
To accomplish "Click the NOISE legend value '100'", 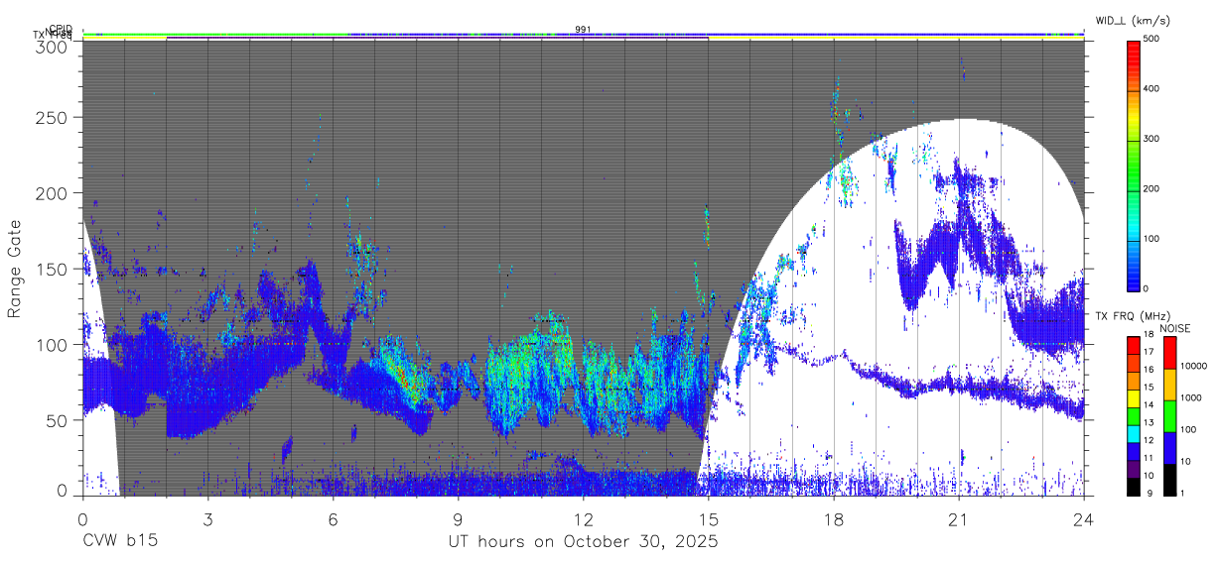I will 1188,429.
